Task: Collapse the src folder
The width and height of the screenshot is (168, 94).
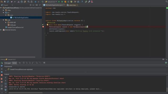Action: [3, 13]
